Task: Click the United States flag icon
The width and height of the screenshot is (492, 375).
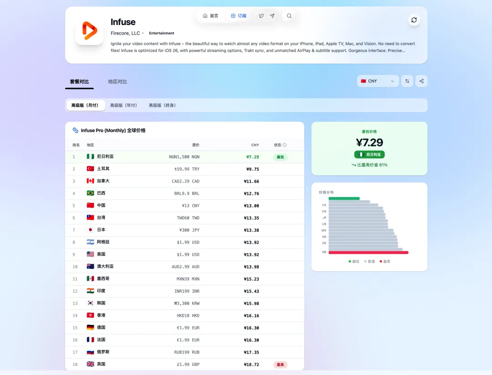Action: 90,254
